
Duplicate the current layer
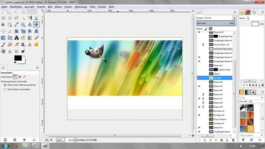coord(222,140)
